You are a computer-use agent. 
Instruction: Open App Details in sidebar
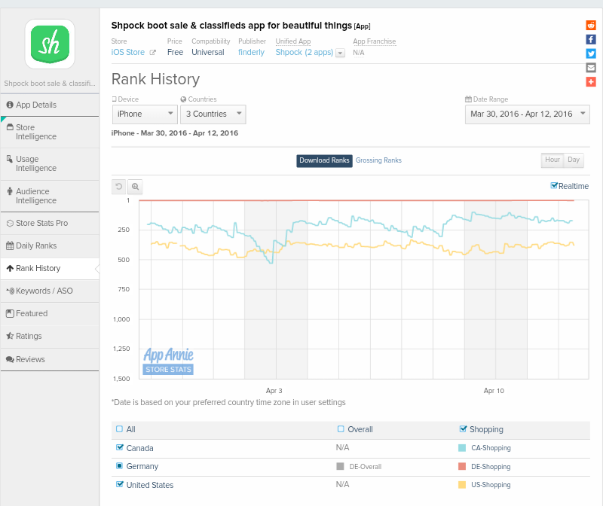(50, 105)
